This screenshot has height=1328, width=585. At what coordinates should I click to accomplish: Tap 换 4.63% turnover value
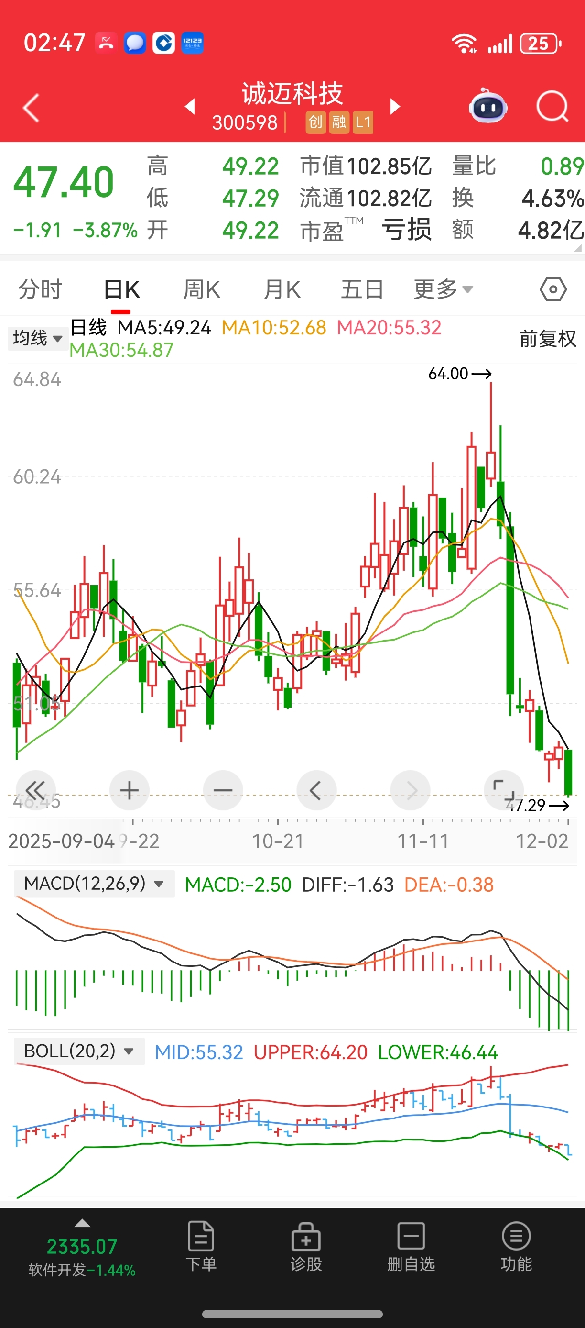[518, 198]
